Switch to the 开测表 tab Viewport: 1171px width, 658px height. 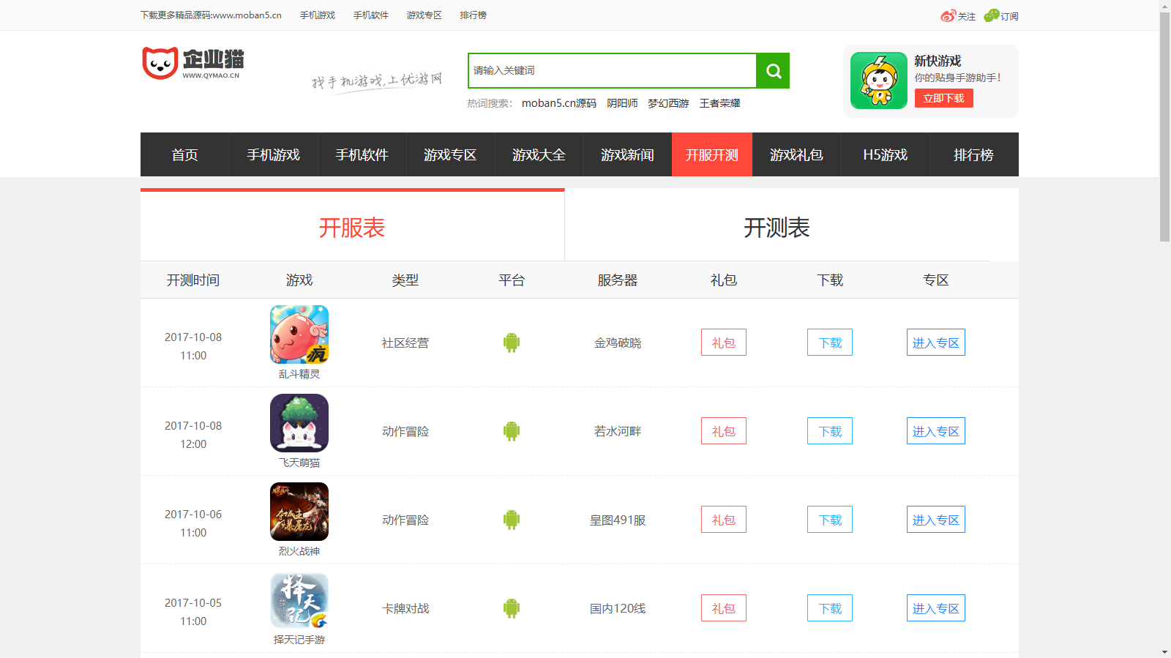point(777,225)
